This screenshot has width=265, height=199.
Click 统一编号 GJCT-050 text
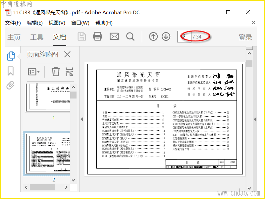pyautogui.click(x=160, y=89)
